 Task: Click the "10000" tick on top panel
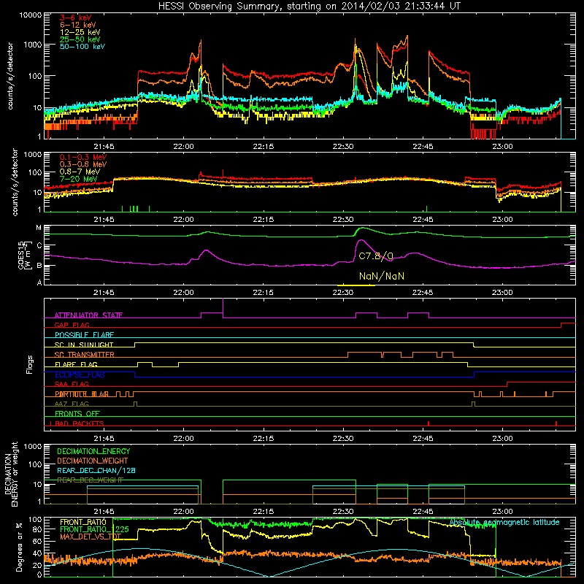pos(31,15)
